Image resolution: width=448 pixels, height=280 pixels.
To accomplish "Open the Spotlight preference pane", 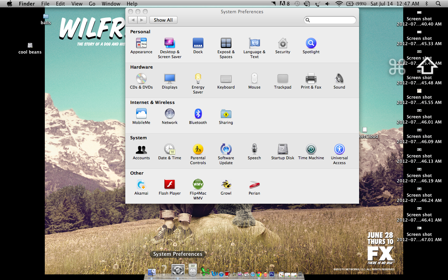I will (311, 46).
